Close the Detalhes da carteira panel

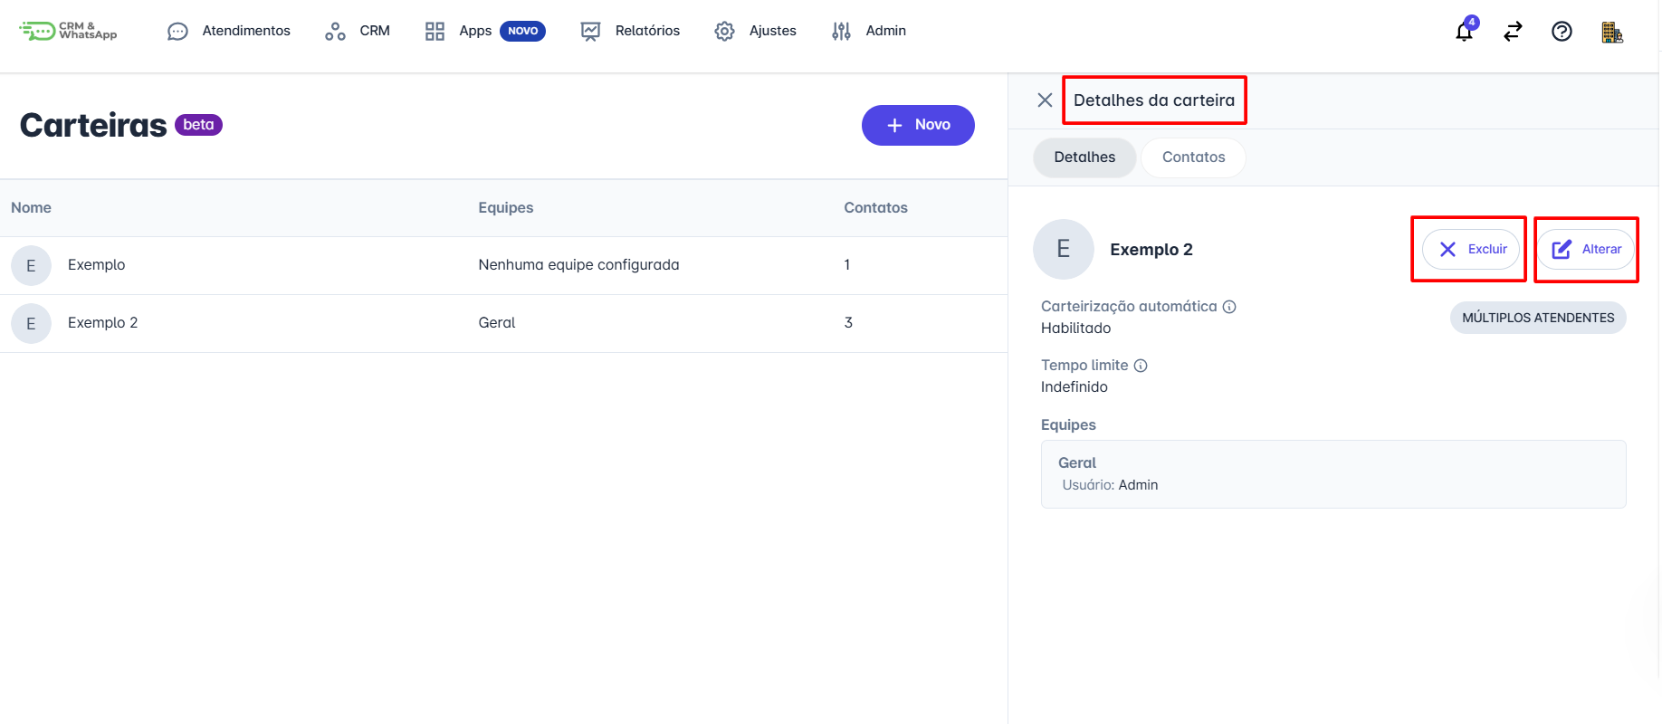point(1045,100)
